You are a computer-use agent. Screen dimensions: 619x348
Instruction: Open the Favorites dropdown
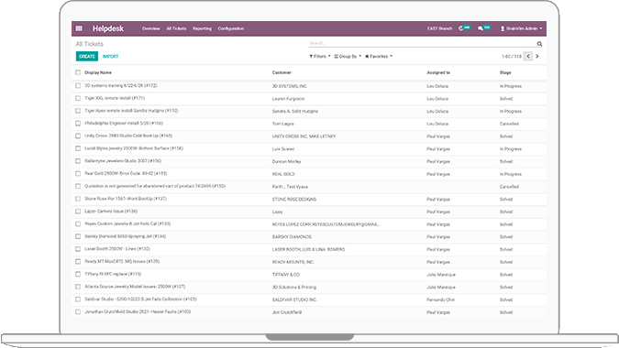pos(379,57)
